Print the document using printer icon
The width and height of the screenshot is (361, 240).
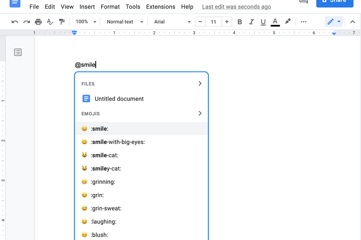pos(38,22)
